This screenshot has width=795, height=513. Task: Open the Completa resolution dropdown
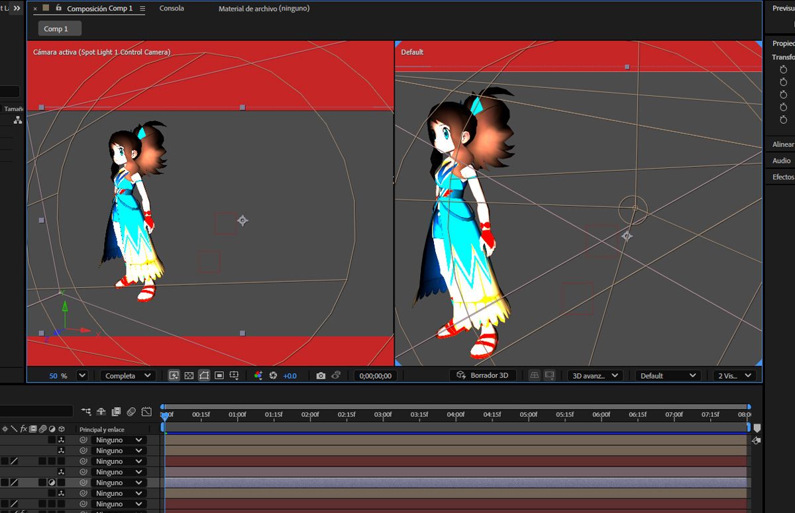127,375
